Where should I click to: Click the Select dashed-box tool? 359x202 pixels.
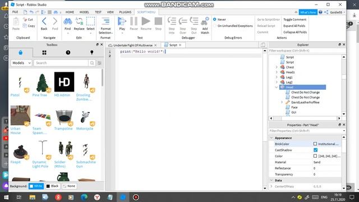click(x=90, y=21)
